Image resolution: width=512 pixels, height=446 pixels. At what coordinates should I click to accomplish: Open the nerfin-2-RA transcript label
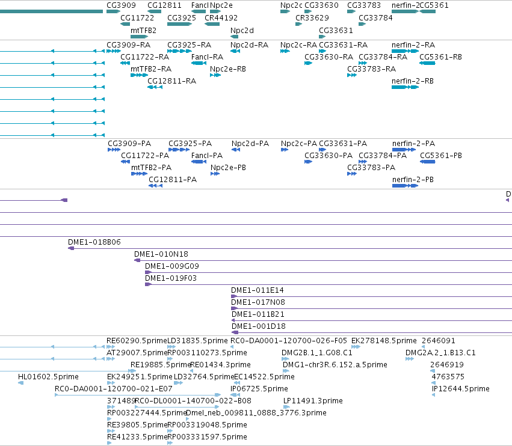click(x=413, y=44)
